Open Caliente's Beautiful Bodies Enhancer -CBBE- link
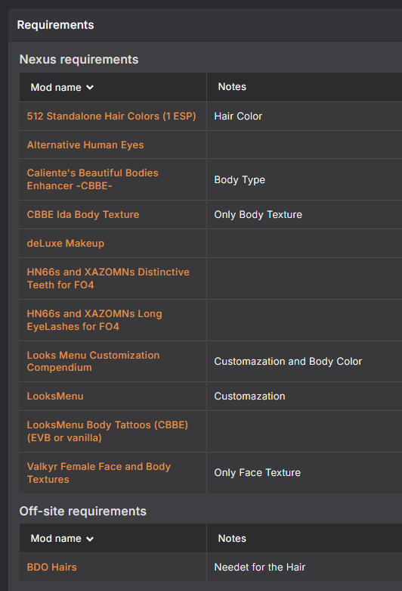The height and width of the screenshot is (591, 402). [x=93, y=179]
